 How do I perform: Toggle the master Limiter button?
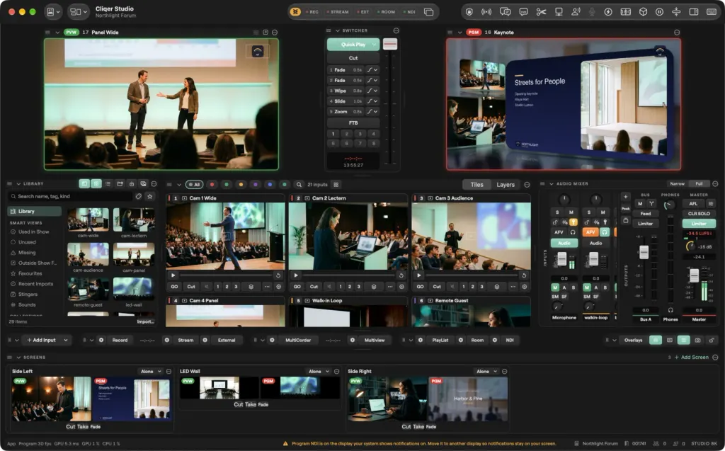699,224
